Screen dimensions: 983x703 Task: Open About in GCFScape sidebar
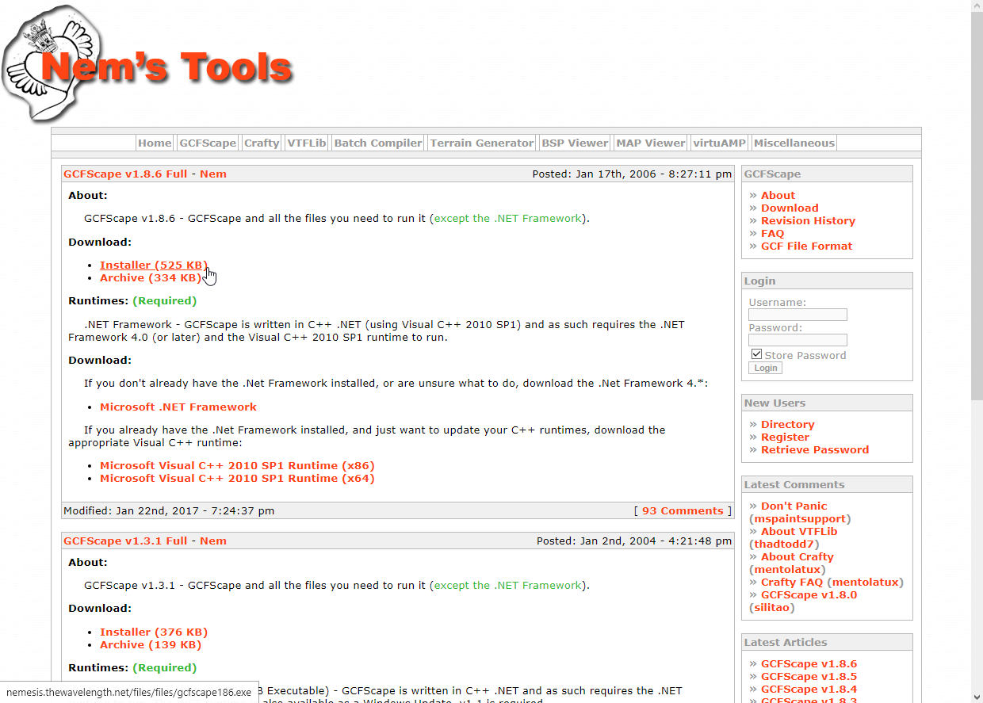pos(778,195)
